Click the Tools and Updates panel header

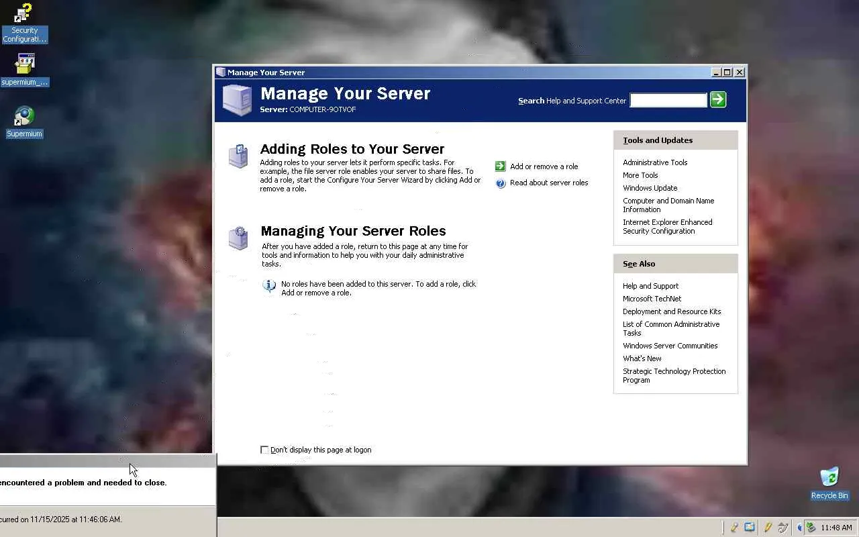[676, 140]
